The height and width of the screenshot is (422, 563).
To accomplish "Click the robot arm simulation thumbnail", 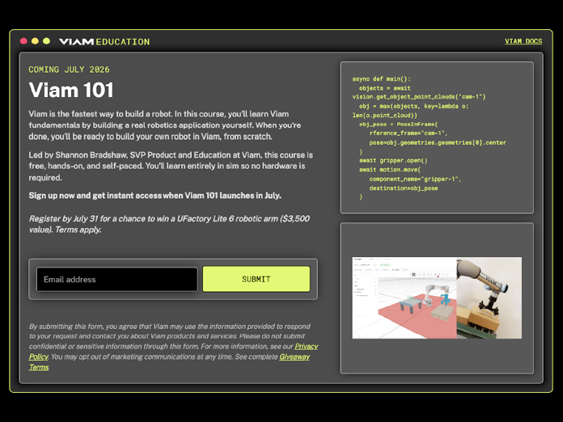I will (x=437, y=298).
